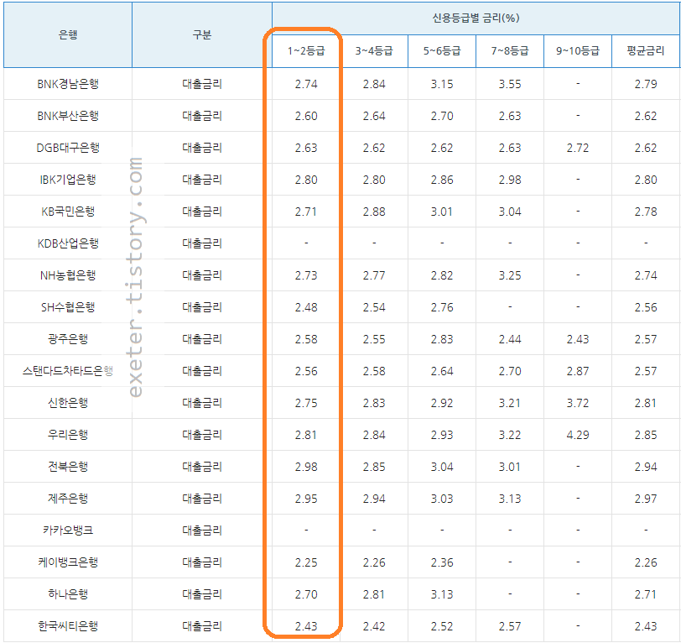Click 우리은행 9~10등급 rate 4.29
681x643 pixels.
pos(578,435)
